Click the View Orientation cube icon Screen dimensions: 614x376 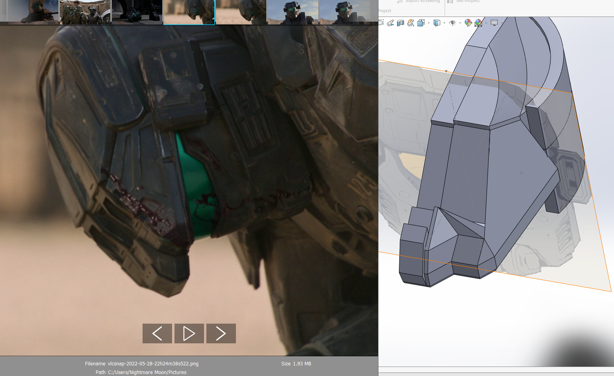click(421, 23)
